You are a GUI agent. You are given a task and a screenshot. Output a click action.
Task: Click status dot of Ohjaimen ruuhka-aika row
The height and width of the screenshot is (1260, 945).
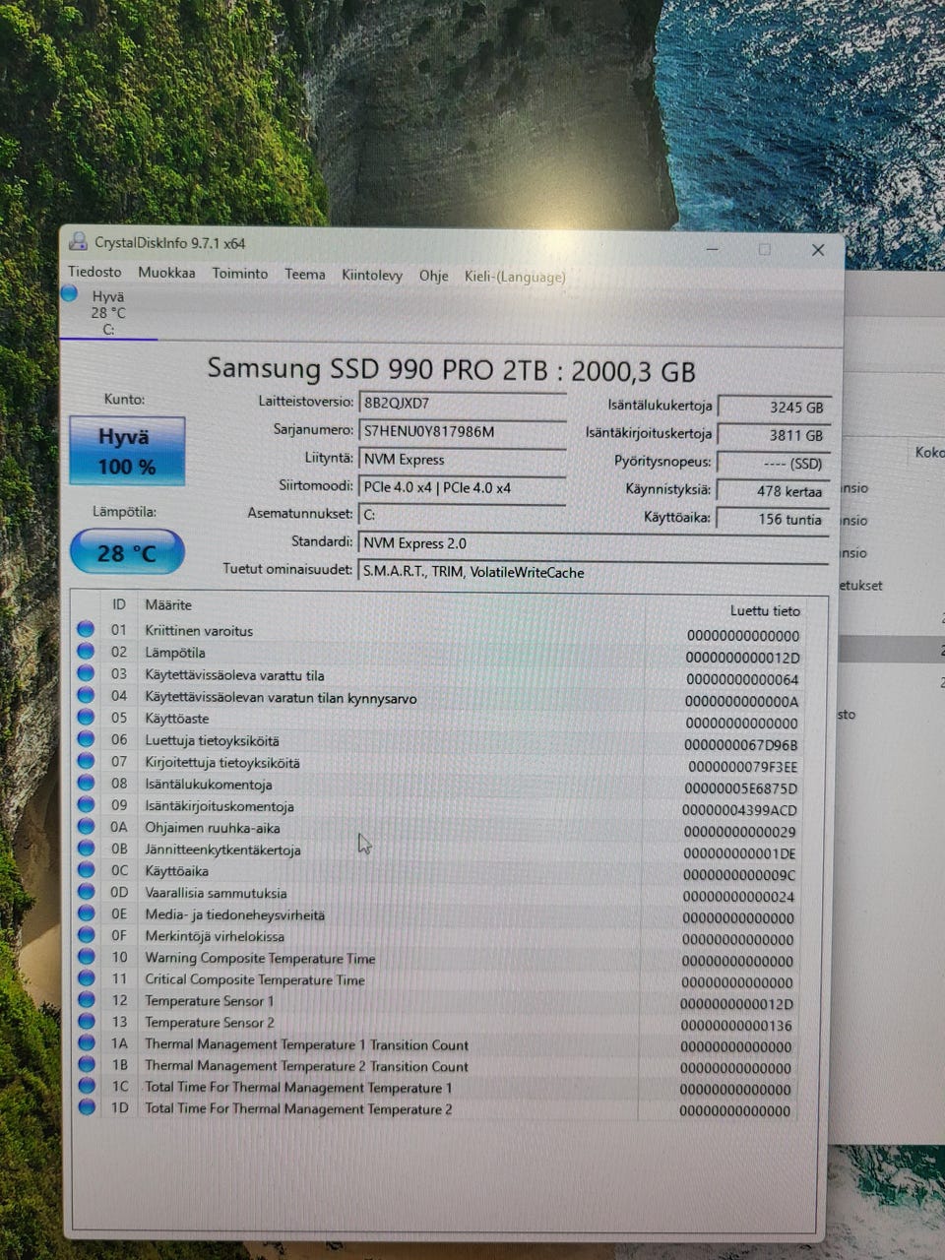86,826
